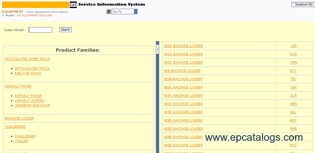The height and width of the screenshot is (153, 315).
Task: Shut down SIS using the top-right button
Action: point(303,5)
